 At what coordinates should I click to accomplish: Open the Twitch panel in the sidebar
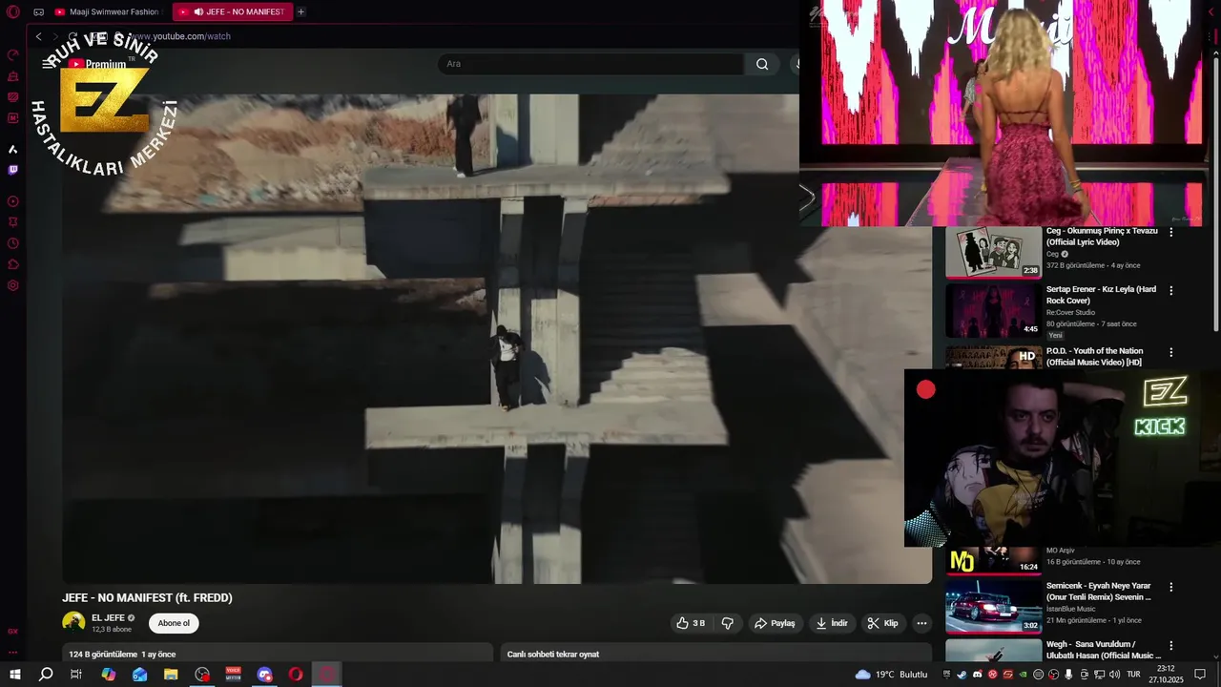tap(13, 170)
